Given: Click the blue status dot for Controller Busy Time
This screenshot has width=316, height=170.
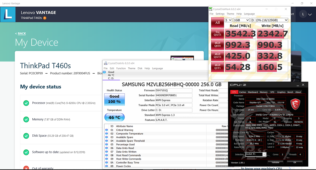Looking at the screenshot, I should [107, 163].
